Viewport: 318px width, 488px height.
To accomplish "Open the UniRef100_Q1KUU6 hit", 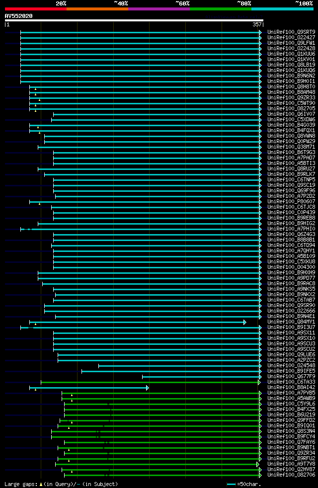I will point(291,54).
